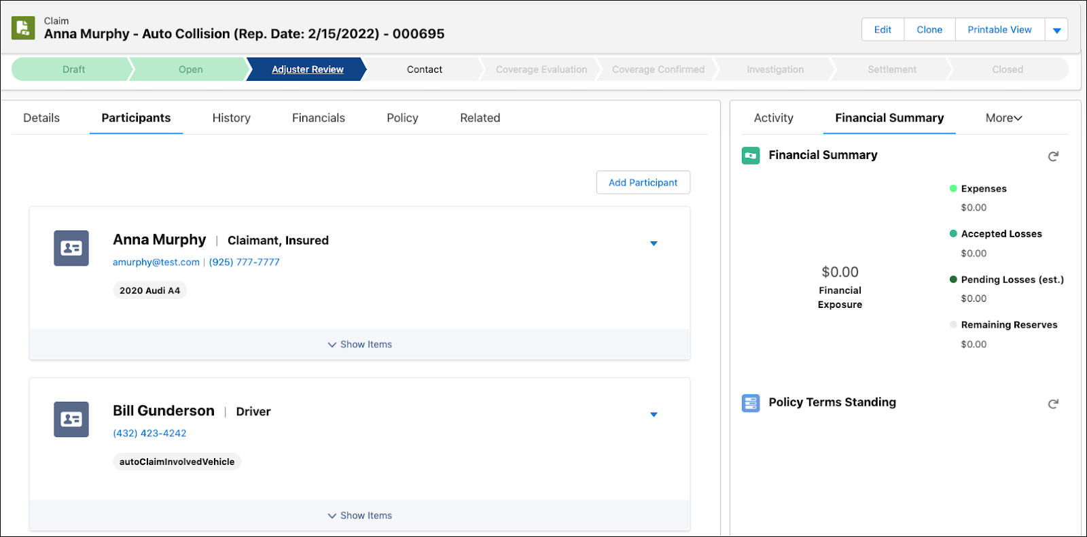
Task: Select the Contact stage in path
Action: (425, 69)
